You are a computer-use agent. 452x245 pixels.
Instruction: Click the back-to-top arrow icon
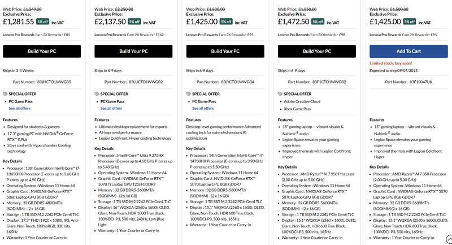pyautogui.click(x=449, y=239)
